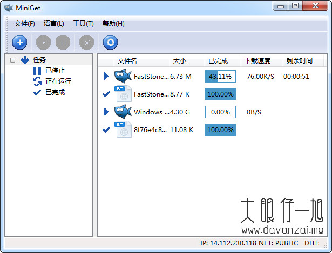Click the 11.08 K size value
Screen dimensions: 332x253
pos(182,129)
